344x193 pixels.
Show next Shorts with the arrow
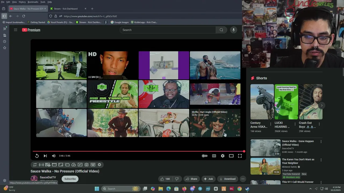pyautogui.click(x=321, y=105)
